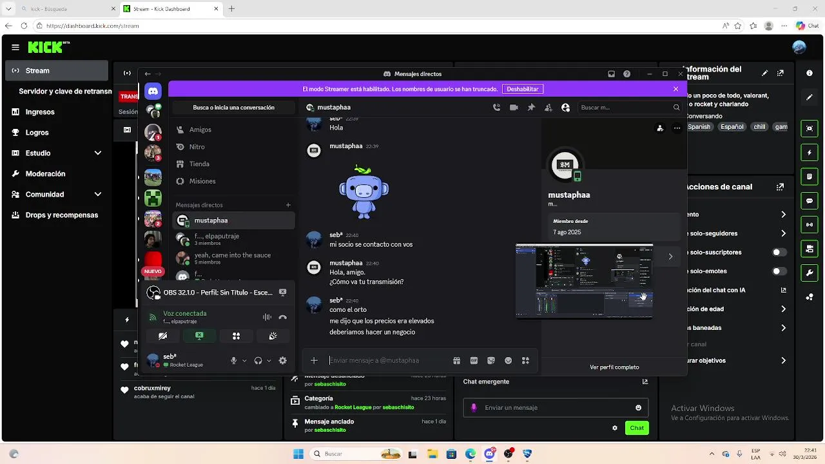This screenshot has width=825, height=464.
Task: Hide the user profile panel icon
Action: point(566,108)
